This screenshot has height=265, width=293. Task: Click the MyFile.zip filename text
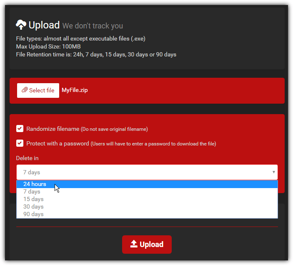point(75,90)
